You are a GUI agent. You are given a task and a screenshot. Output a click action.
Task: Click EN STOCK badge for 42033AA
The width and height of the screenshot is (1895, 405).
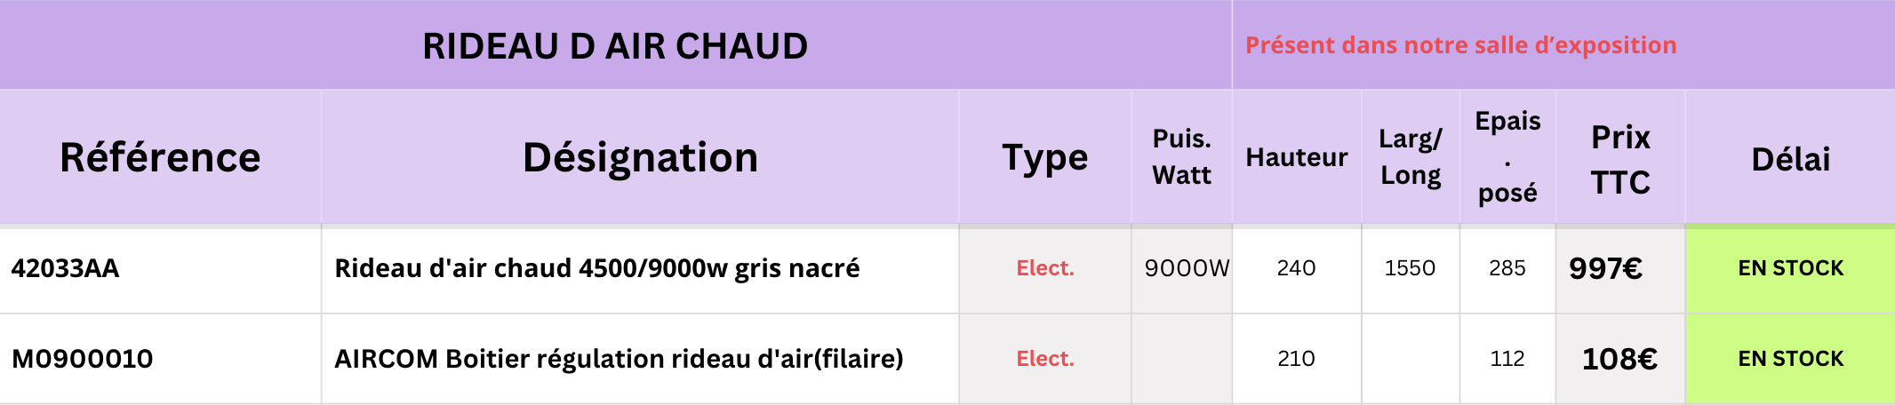pyautogui.click(x=1790, y=268)
